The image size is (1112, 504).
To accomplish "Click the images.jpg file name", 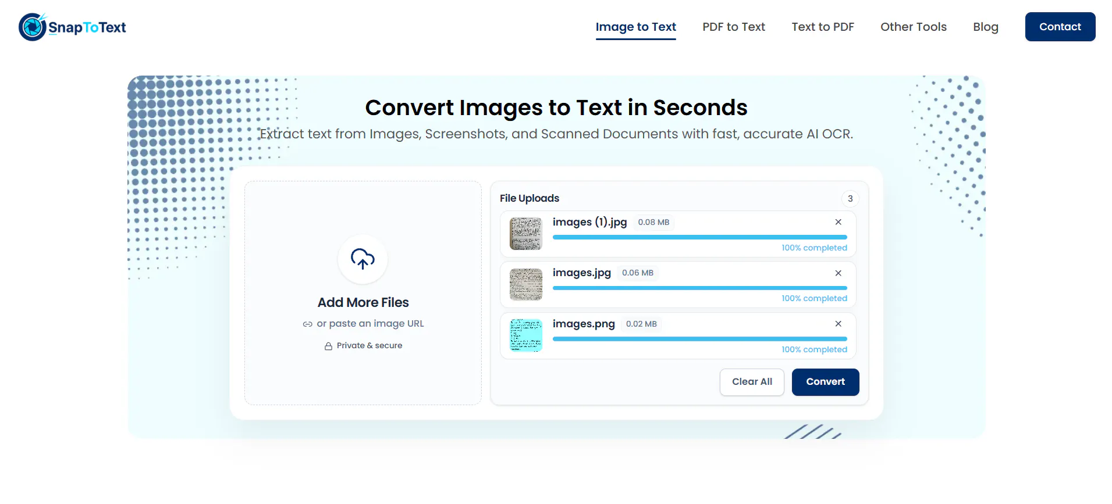I will point(581,273).
